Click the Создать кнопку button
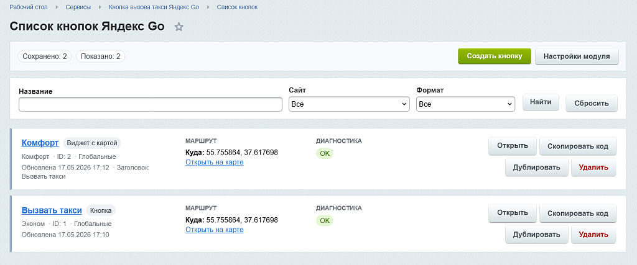The height and width of the screenshot is (265, 637). tap(495, 56)
